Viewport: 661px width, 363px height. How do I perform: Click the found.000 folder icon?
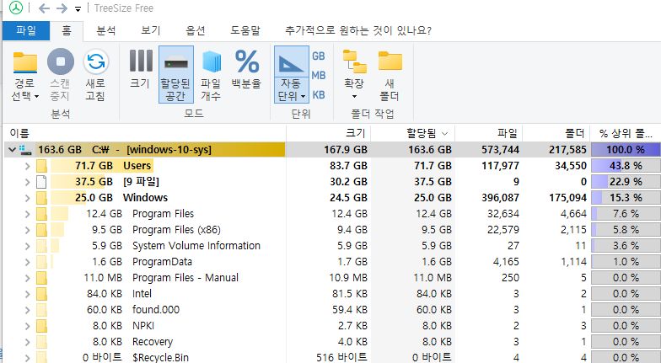click(41, 310)
